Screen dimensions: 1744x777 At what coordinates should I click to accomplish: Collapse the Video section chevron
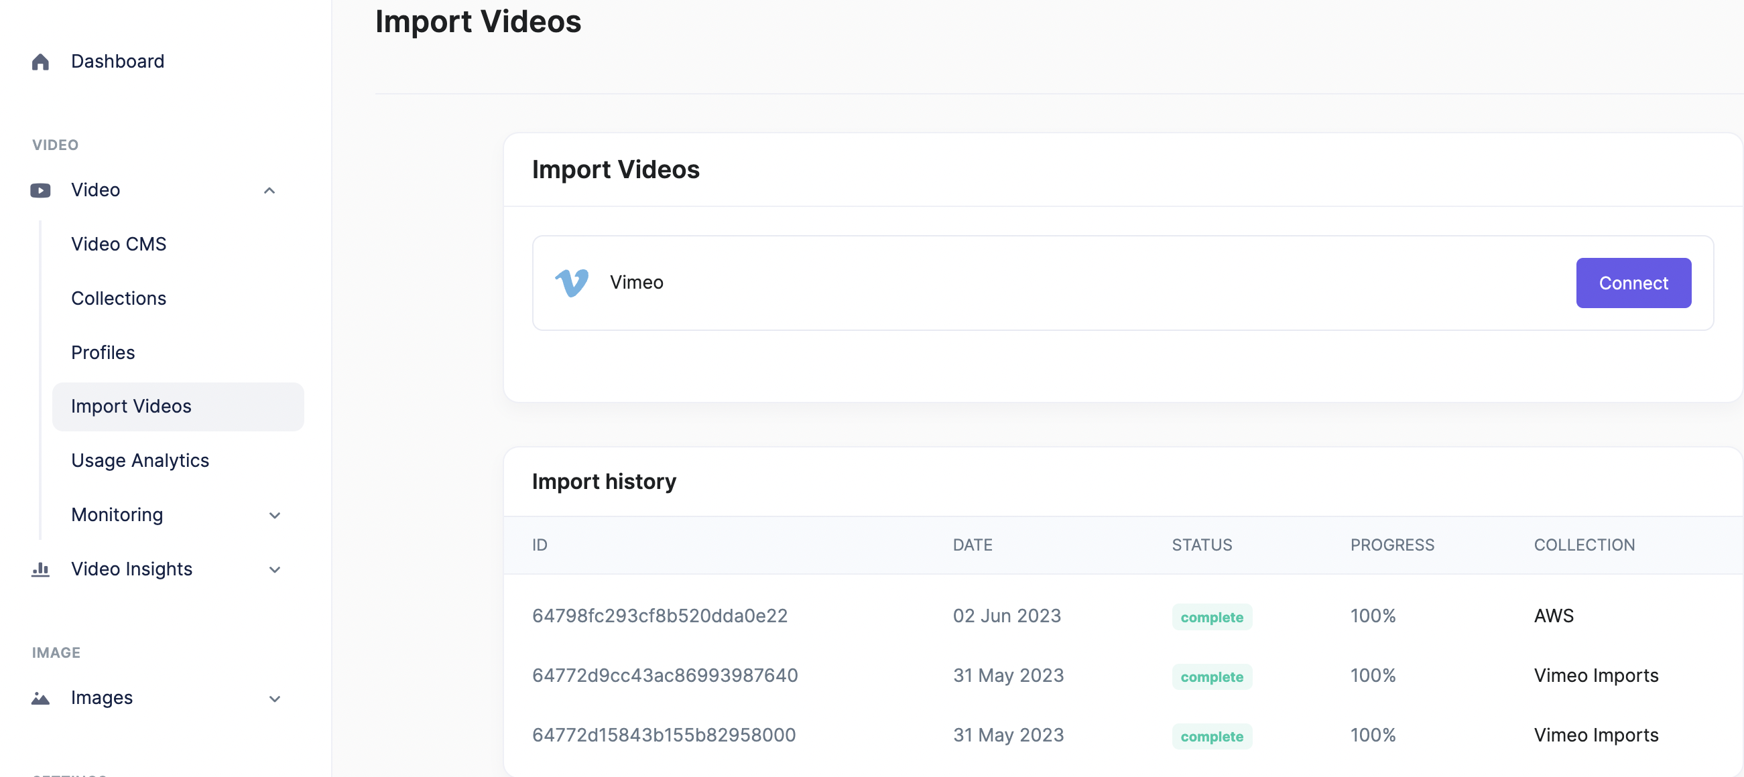click(x=269, y=190)
